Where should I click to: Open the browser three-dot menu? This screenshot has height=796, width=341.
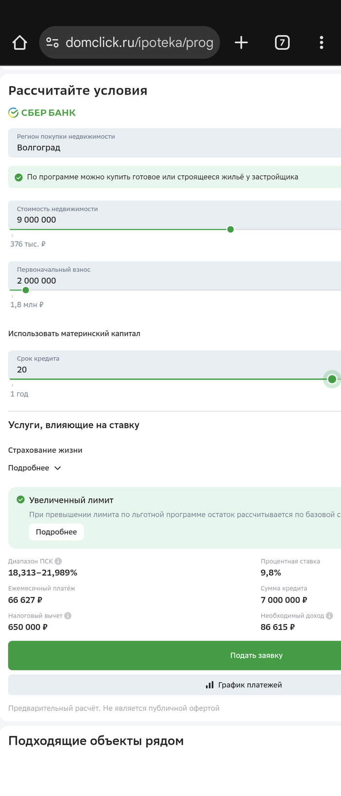pyautogui.click(x=322, y=43)
